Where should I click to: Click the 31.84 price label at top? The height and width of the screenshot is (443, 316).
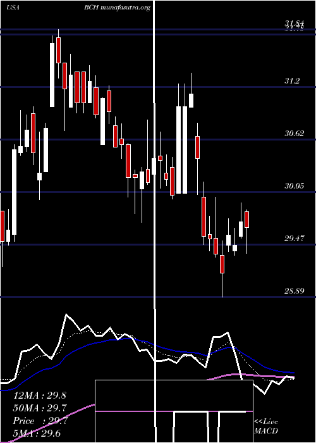tap(295, 23)
